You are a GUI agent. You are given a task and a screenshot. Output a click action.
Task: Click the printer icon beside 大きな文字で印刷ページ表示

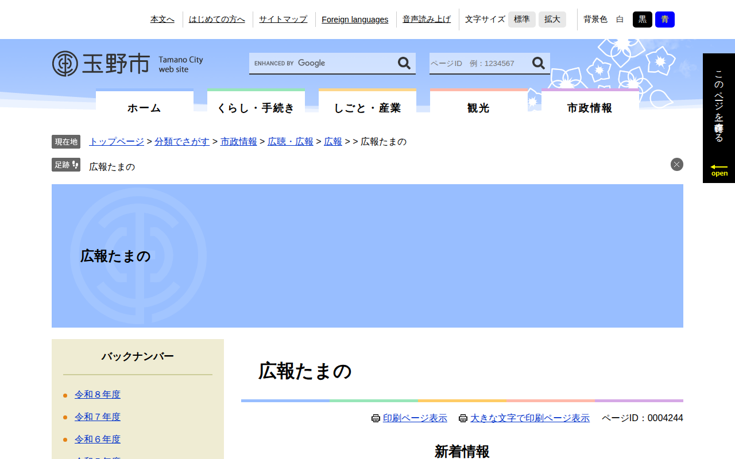click(463, 418)
